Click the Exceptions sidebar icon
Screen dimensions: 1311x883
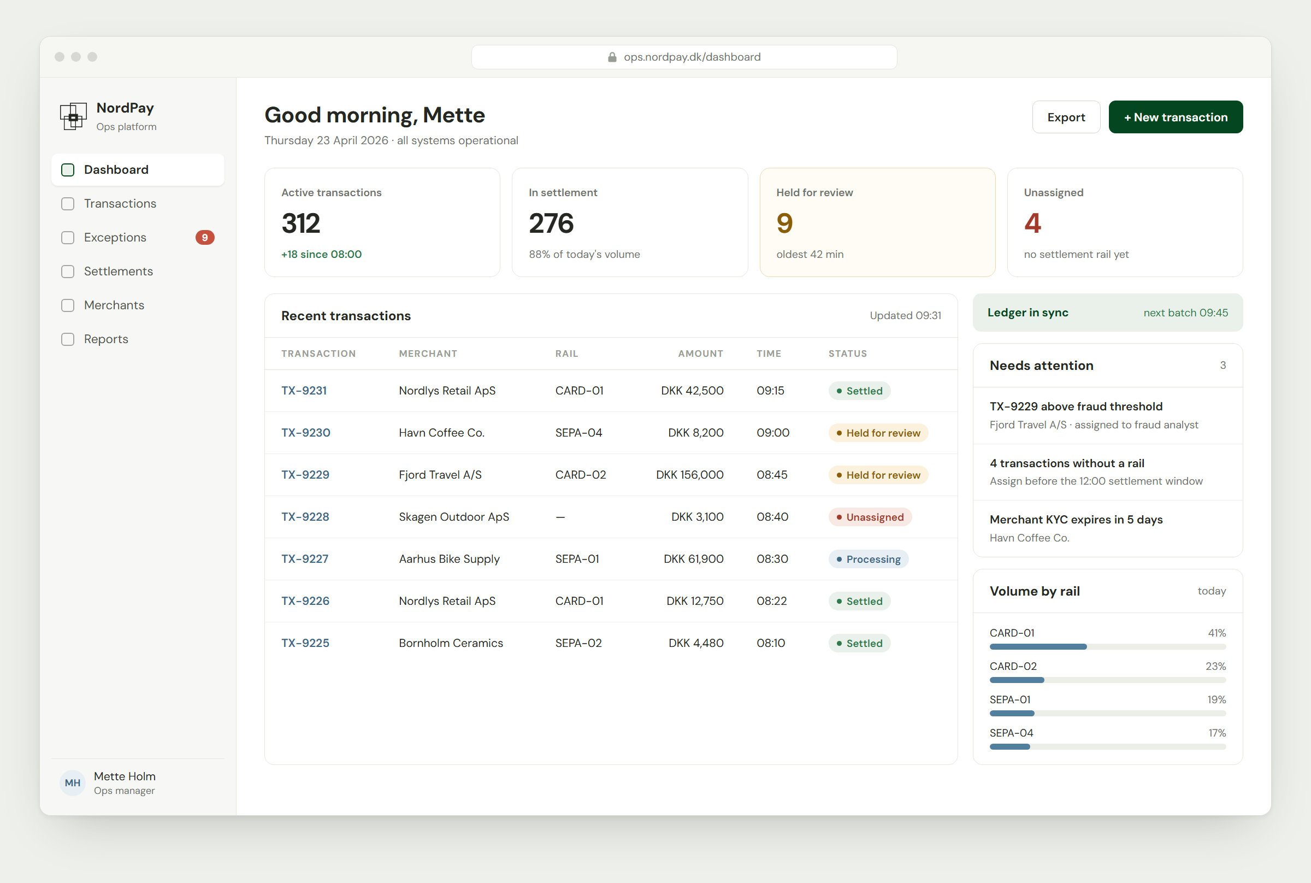coord(68,237)
